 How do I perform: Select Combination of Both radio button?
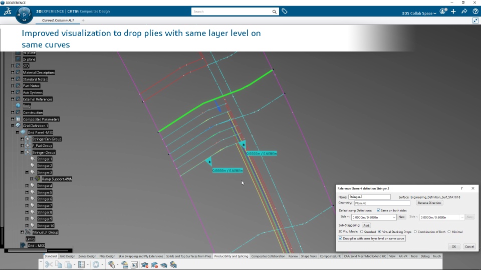coord(415,231)
